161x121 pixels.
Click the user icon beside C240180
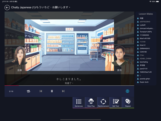coord(138,52)
